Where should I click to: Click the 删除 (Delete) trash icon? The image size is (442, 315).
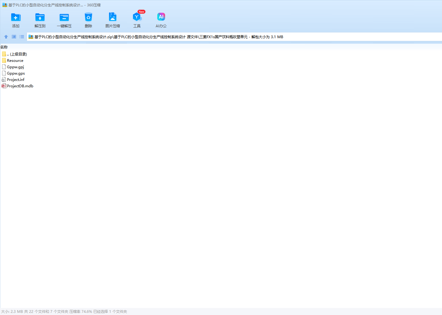(x=88, y=17)
